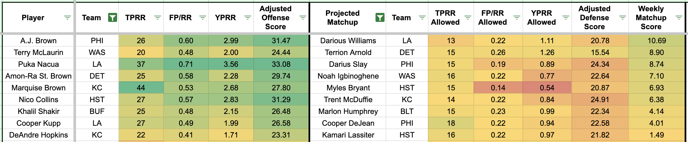
Task: Click green active filter icon beside Projected Matchup
Action: pos(380,18)
